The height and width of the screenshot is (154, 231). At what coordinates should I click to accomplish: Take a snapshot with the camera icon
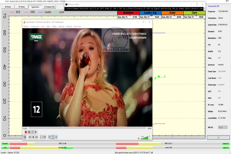click(29, 132)
